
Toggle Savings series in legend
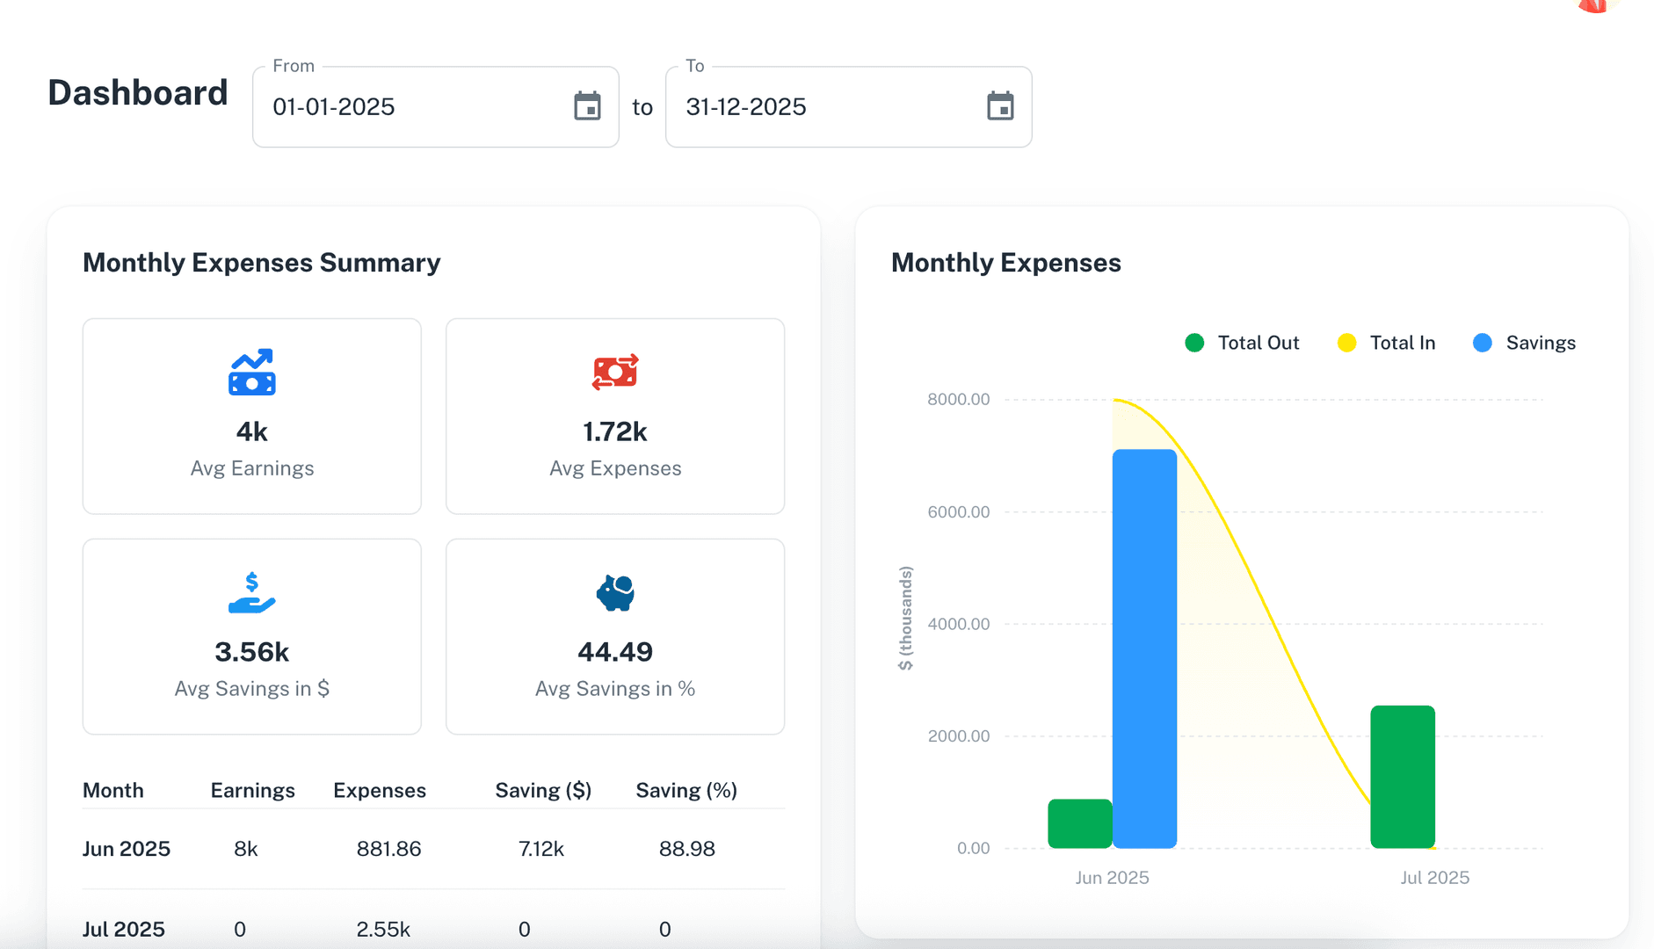point(1524,343)
